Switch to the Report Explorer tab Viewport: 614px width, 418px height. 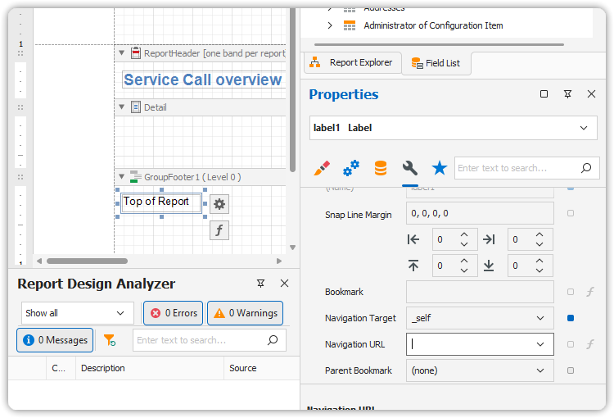pyautogui.click(x=352, y=62)
